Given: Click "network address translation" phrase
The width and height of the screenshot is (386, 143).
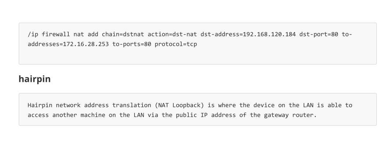Looking at the screenshot, I should (103, 105).
